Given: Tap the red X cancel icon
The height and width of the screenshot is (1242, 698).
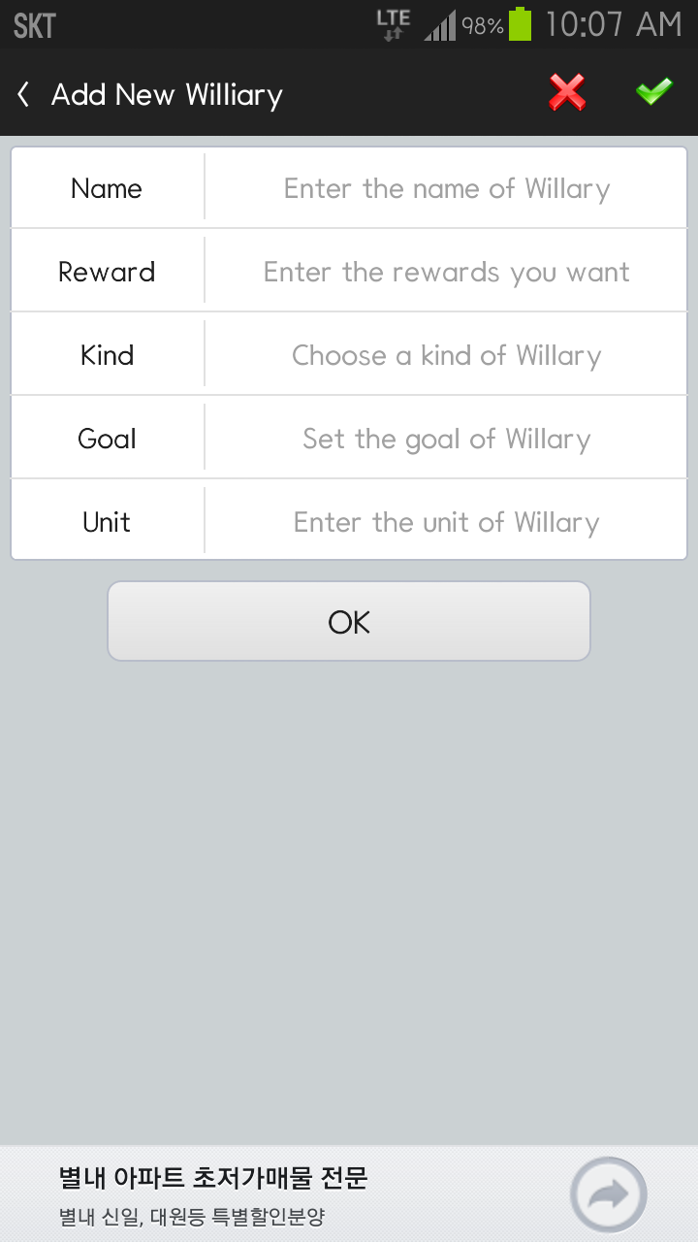Looking at the screenshot, I should click(567, 93).
